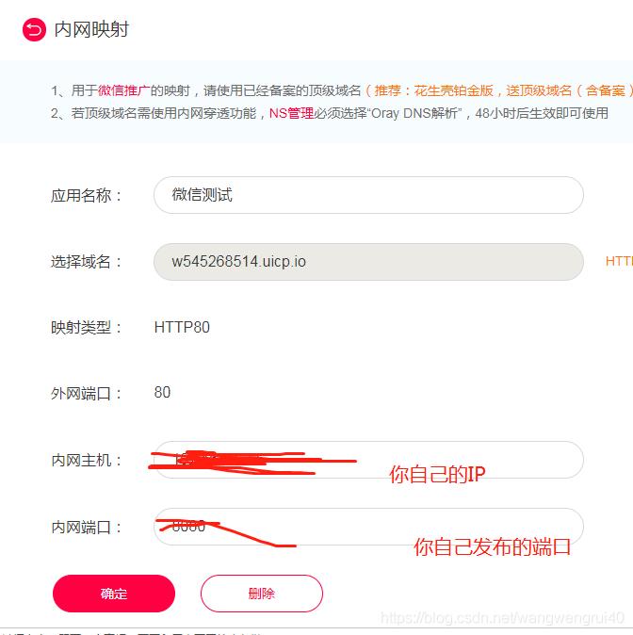Click the orange HTT text beside the domain
The width and height of the screenshot is (633, 635).
tap(618, 261)
